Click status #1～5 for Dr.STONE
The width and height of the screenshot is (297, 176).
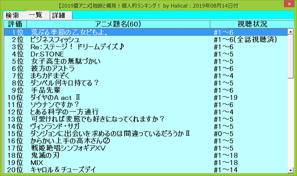click(224, 54)
